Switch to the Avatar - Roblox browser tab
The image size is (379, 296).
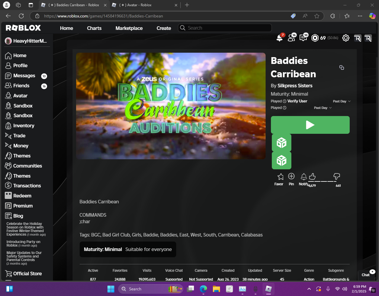tap(145, 5)
